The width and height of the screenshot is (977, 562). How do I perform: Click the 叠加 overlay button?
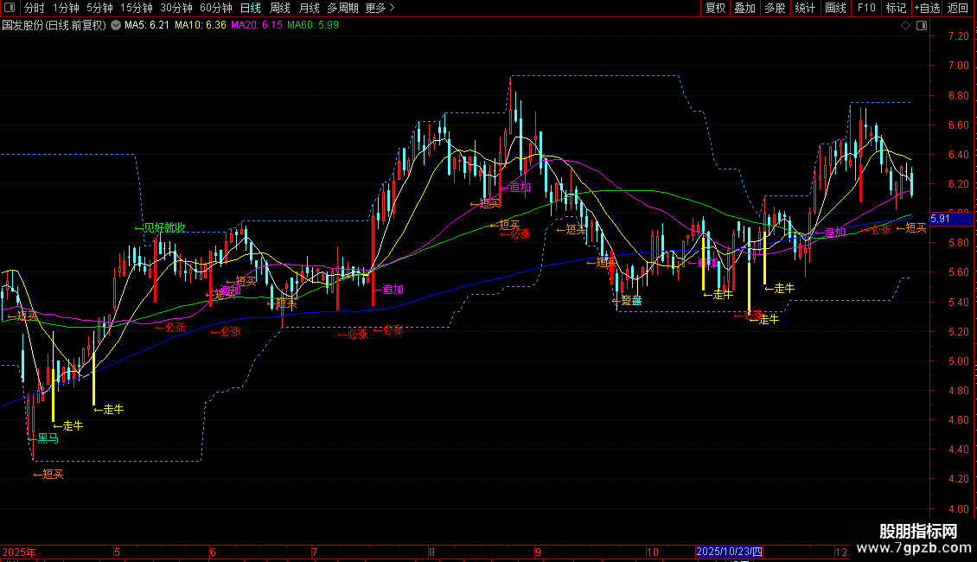coord(744,8)
